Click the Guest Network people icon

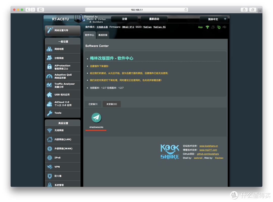50,58
